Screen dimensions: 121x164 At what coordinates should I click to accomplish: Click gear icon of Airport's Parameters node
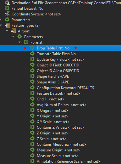(x=20, y=37)
